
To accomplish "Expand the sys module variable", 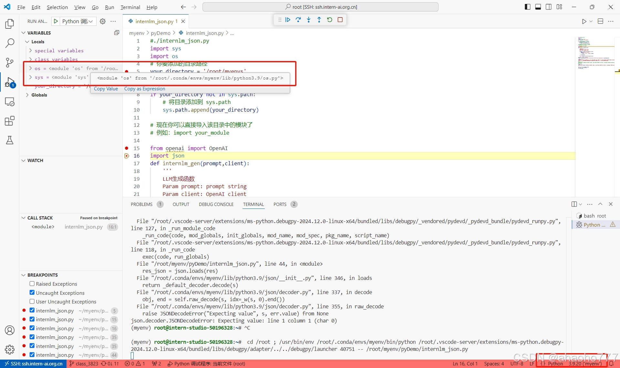I will (x=31, y=77).
